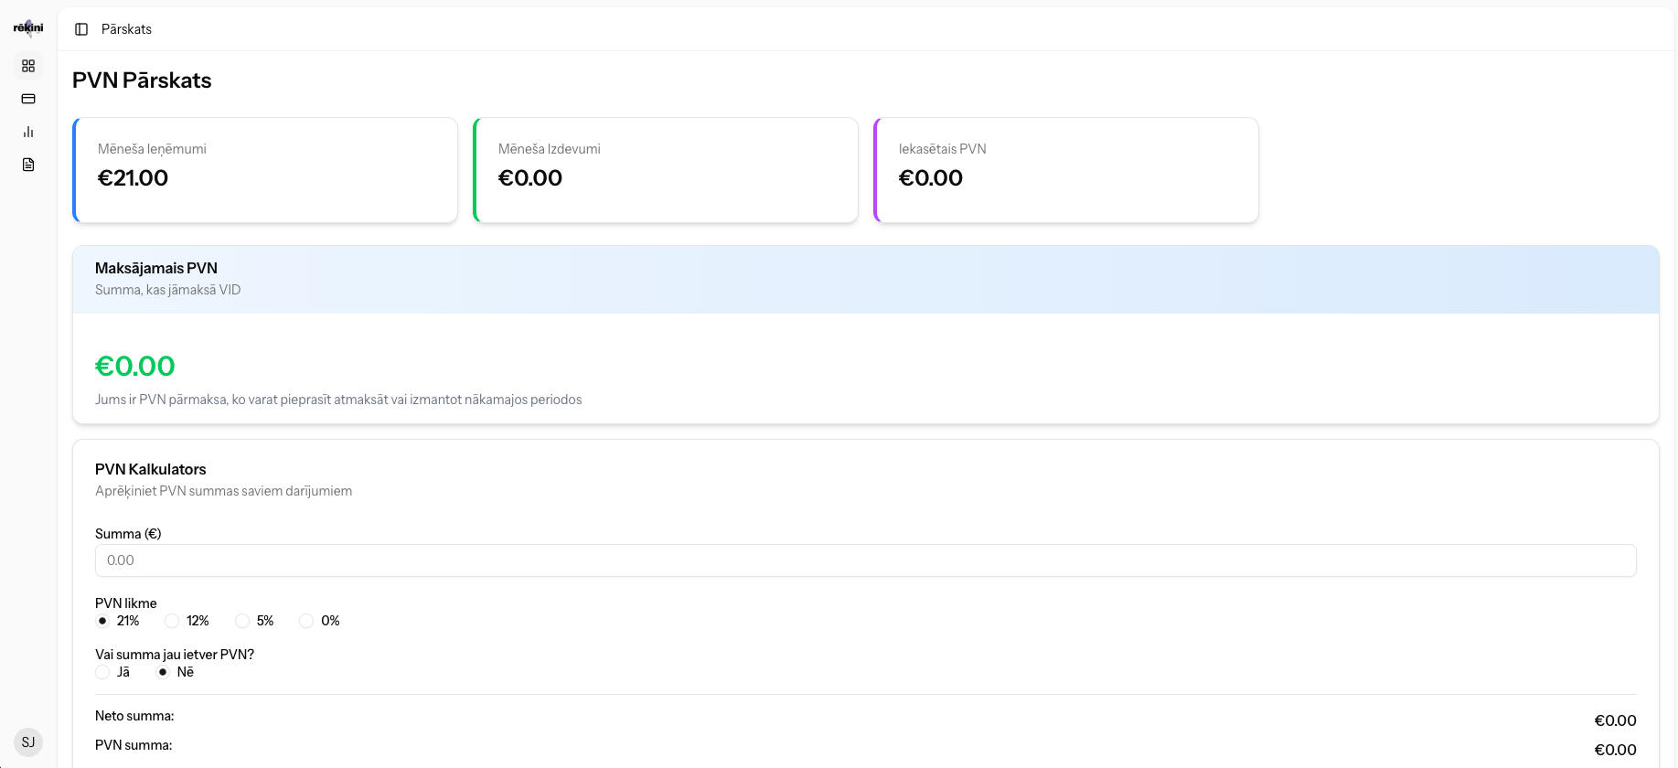Open the SJ user avatar menu
Image resolution: width=1678 pixels, height=768 pixels.
pyautogui.click(x=28, y=742)
